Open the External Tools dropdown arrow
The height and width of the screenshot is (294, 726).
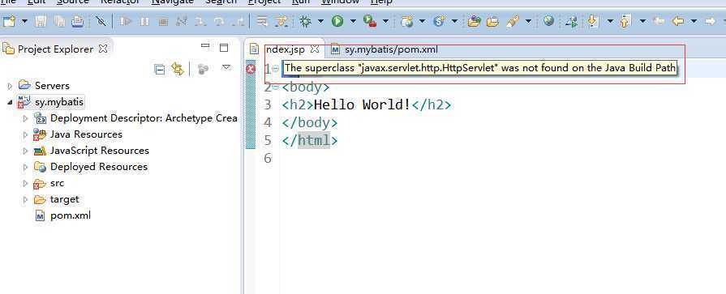click(x=385, y=21)
